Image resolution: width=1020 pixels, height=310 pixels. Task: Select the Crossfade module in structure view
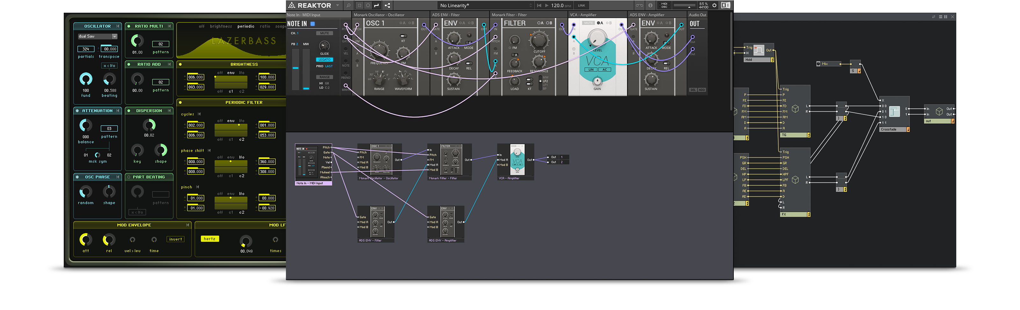[x=895, y=114]
